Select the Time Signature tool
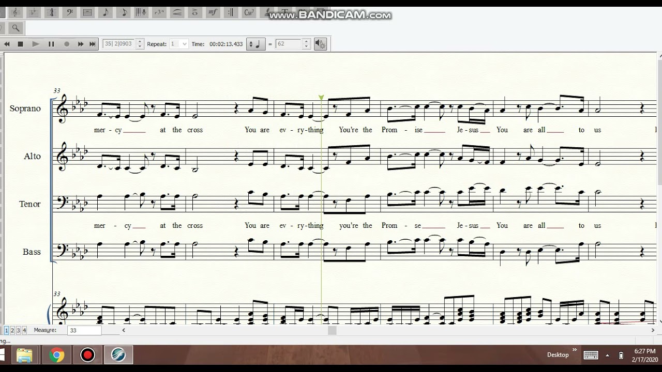The height and width of the screenshot is (372, 662). tap(52, 12)
